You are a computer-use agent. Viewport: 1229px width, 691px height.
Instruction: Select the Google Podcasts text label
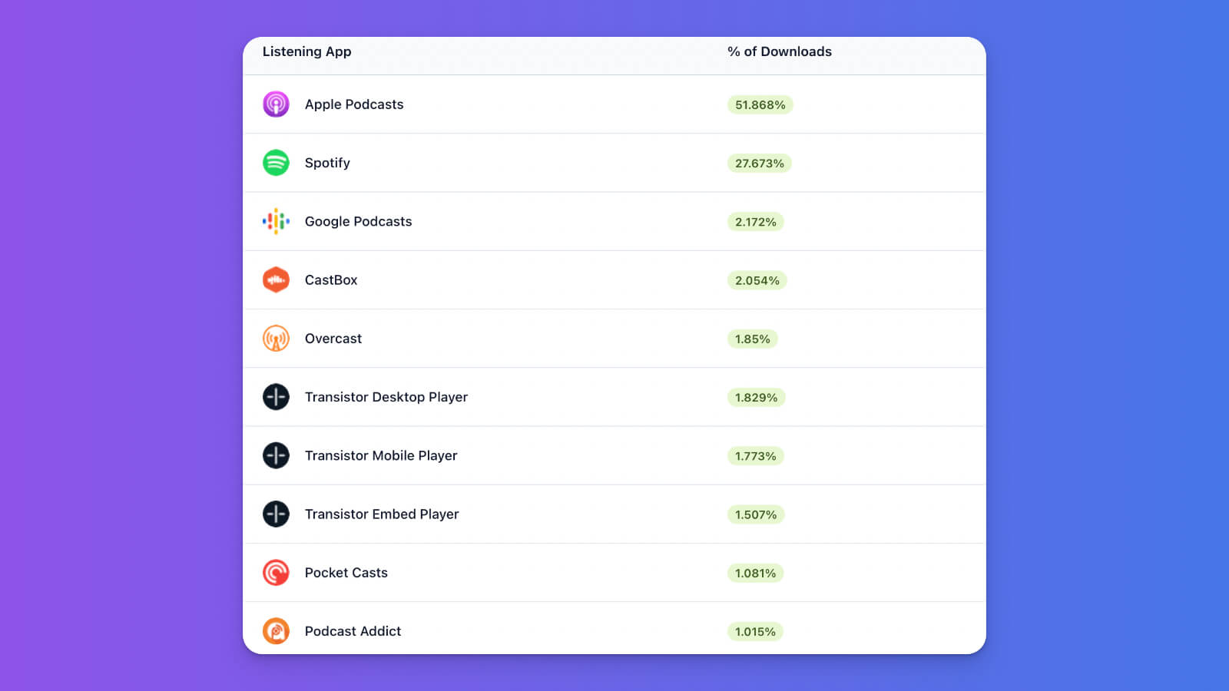[x=358, y=221]
